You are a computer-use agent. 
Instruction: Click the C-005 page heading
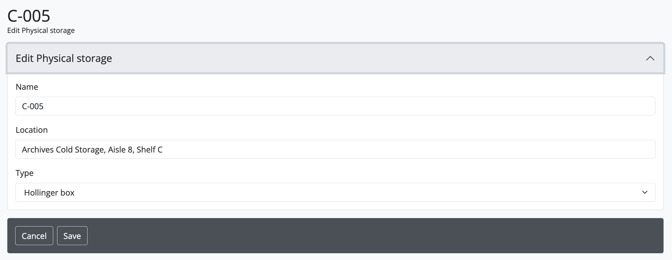point(29,16)
